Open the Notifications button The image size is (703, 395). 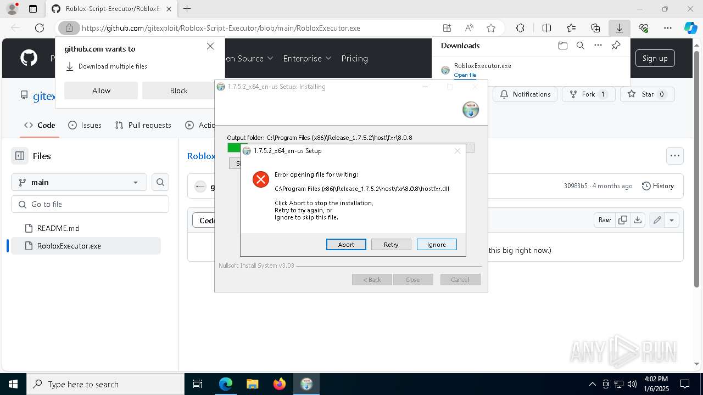pos(525,94)
